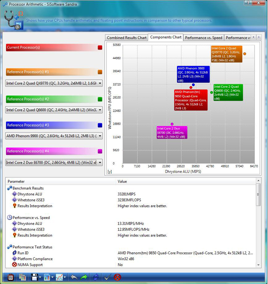Open the cut-off Performance tab after Performance vs. Speed
The width and height of the screenshot is (268, 284).
(x=238, y=38)
